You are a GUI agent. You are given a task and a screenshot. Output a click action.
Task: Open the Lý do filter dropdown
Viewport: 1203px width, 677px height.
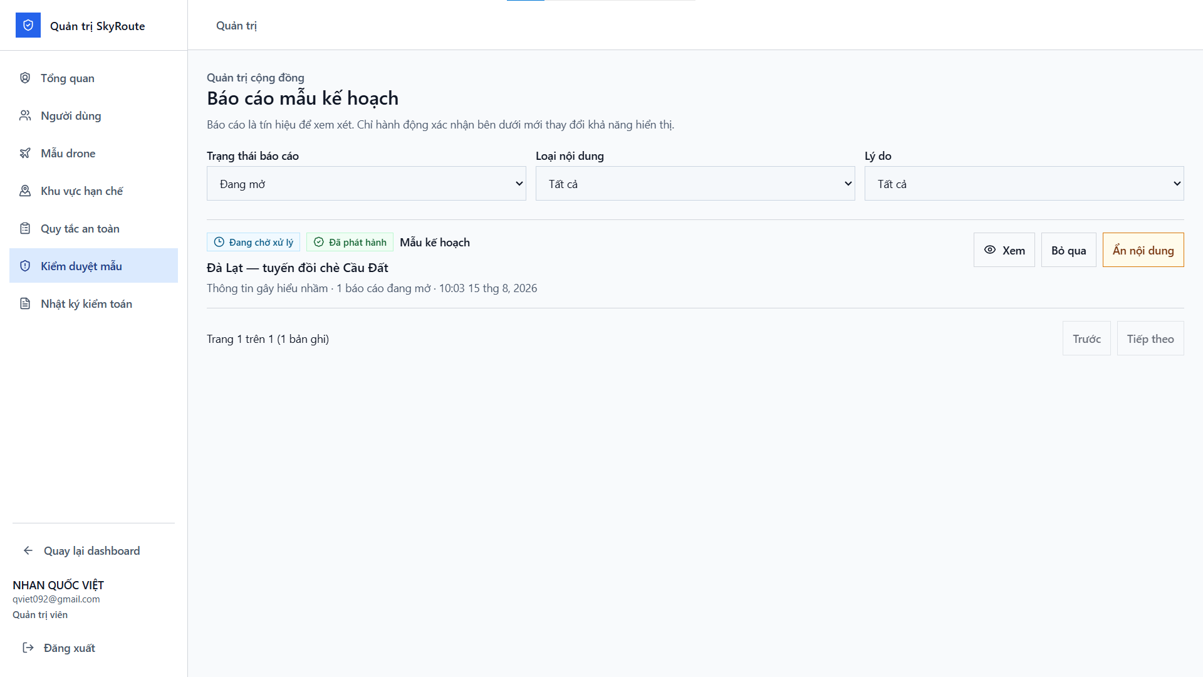click(1024, 184)
